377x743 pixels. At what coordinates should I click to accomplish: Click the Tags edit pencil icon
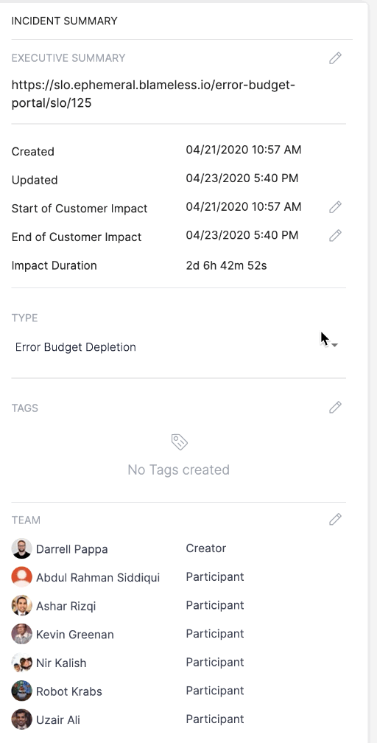pyautogui.click(x=335, y=407)
